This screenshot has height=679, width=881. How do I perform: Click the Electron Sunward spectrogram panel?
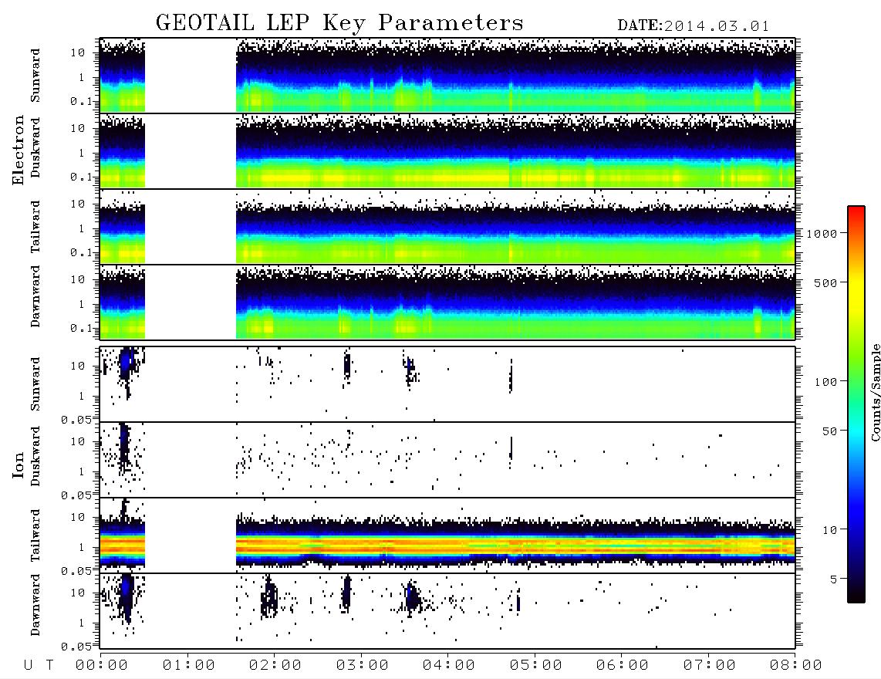(447, 76)
